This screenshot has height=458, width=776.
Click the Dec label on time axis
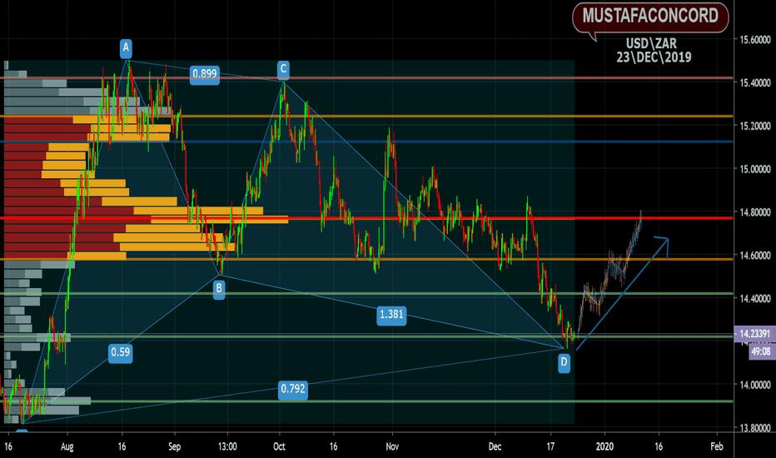click(x=495, y=446)
